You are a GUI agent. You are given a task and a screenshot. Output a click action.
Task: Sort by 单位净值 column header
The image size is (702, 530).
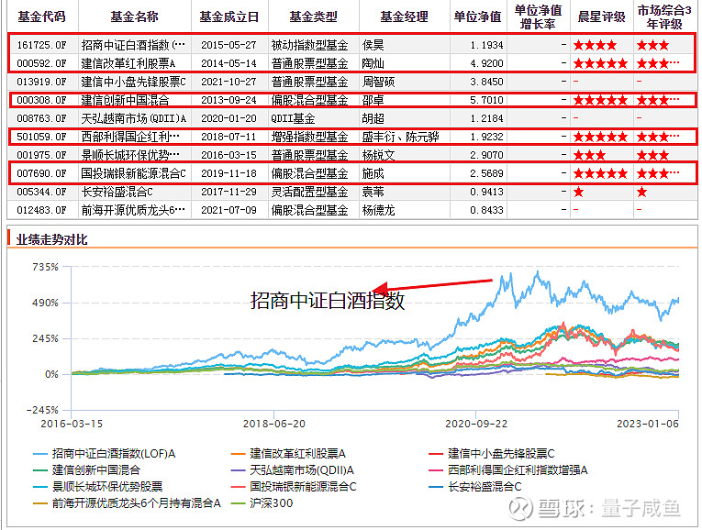pos(478,17)
